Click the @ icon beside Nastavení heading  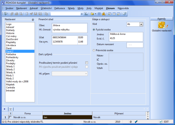(33, 20)
